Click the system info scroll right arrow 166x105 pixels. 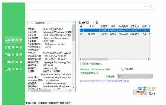pyautogui.click(x=71, y=90)
